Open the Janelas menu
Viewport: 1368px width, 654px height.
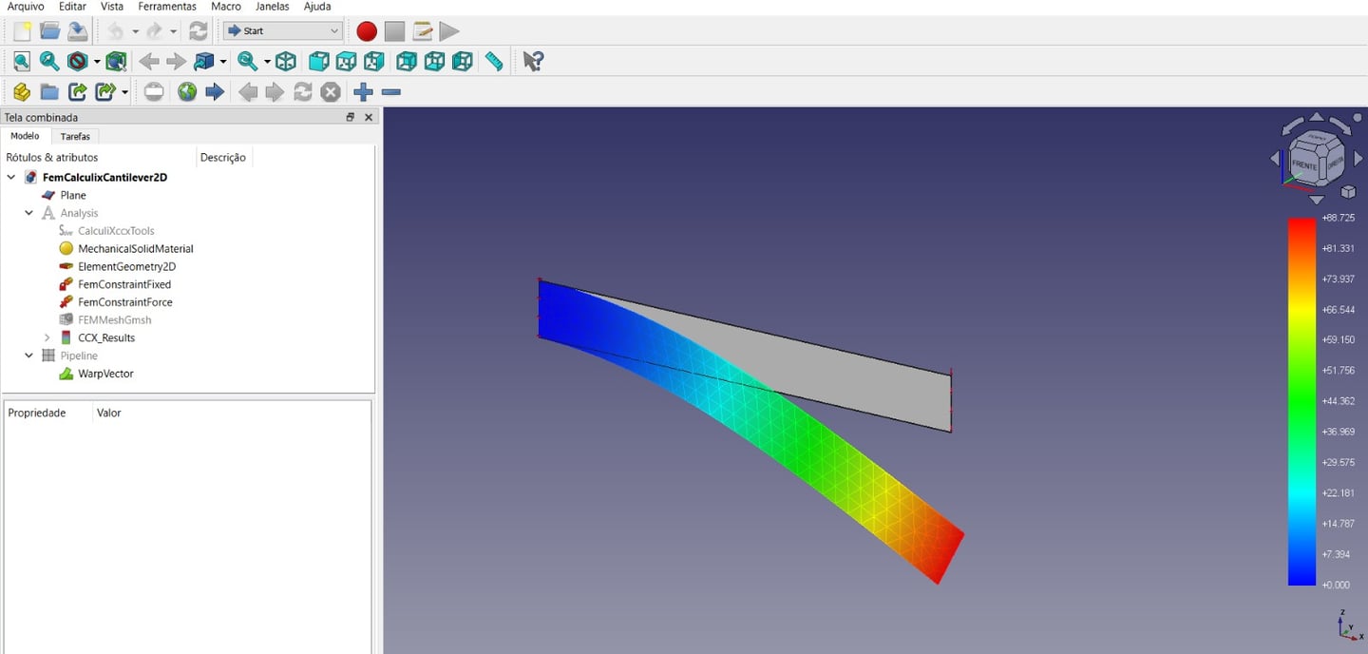[273, 7]
